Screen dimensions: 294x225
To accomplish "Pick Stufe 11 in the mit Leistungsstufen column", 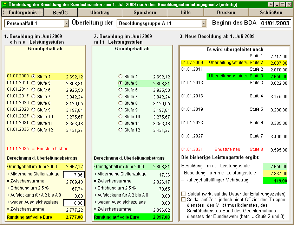I will click(x=120, y=123).
